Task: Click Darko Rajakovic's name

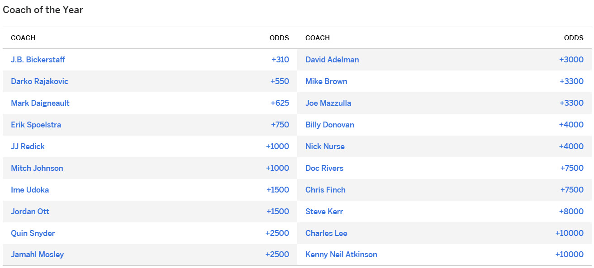Action: (x=40, y=81)
